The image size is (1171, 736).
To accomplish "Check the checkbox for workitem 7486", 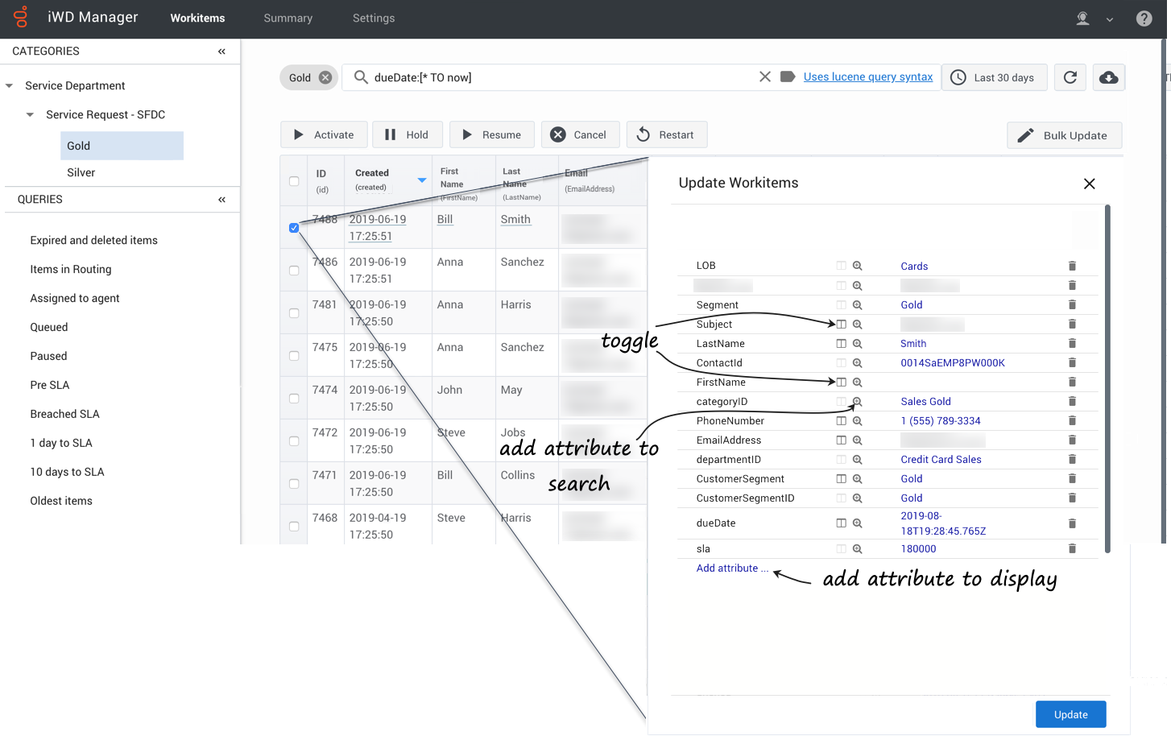I will (294, 271).
